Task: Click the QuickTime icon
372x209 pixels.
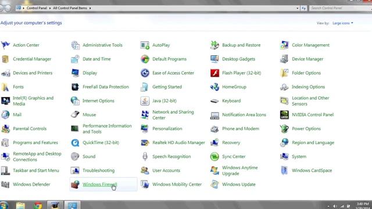Action: pos(75,142)
